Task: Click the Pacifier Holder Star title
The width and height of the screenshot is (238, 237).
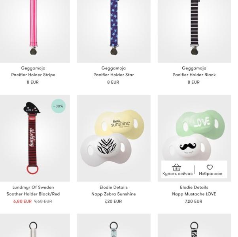Action: click(x=113, y=75)
